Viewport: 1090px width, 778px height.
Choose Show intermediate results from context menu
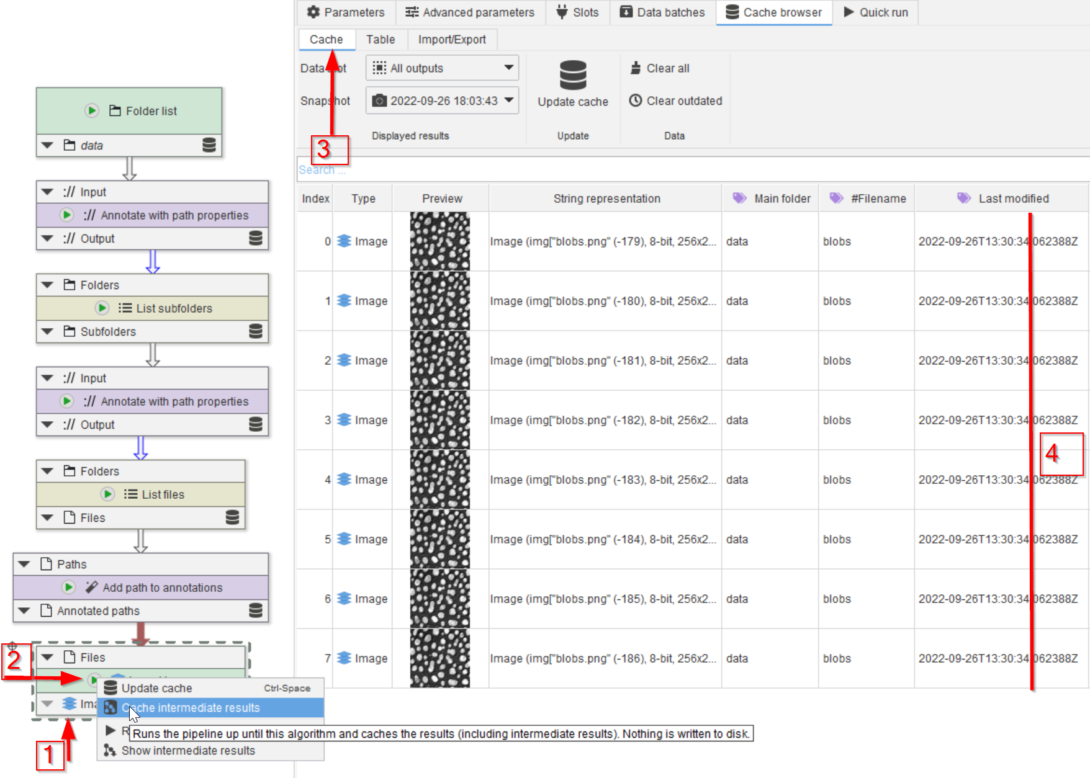click(188, 751)
